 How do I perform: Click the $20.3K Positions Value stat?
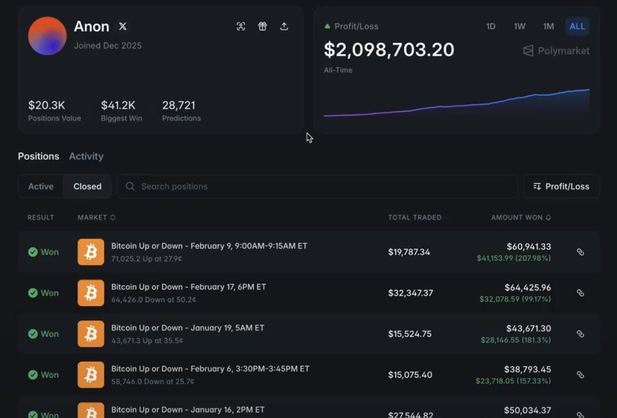pos(54,111)
